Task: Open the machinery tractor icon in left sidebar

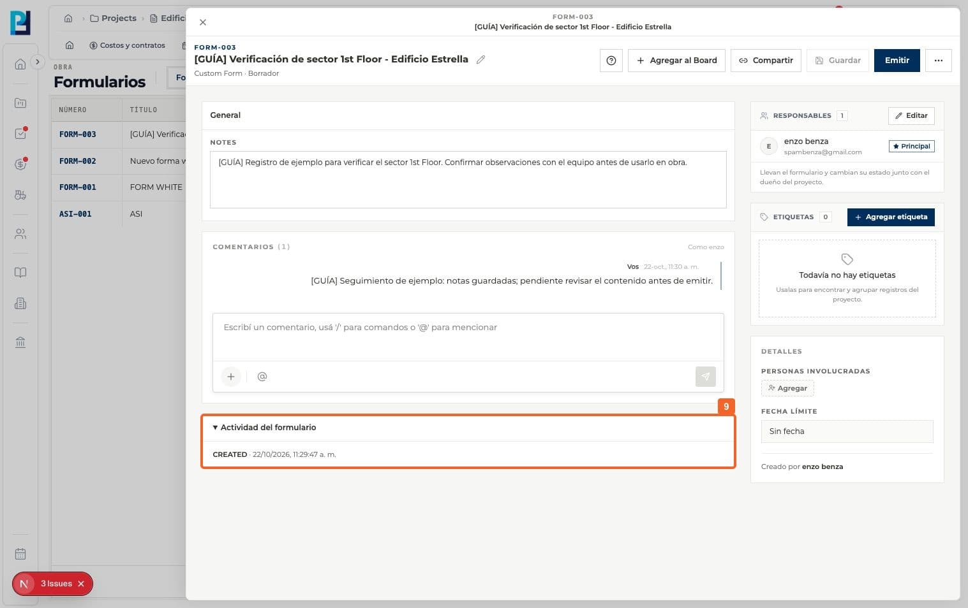Action: pyautogui.click(x=20, y=195)
